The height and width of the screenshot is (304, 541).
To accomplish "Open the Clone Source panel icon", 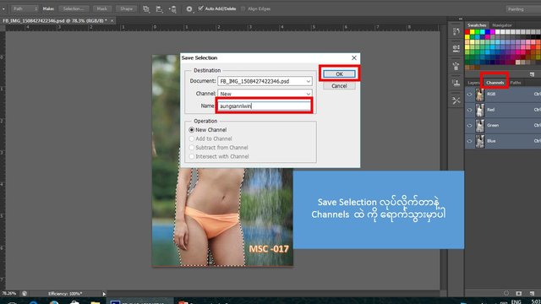I will 456,83.
